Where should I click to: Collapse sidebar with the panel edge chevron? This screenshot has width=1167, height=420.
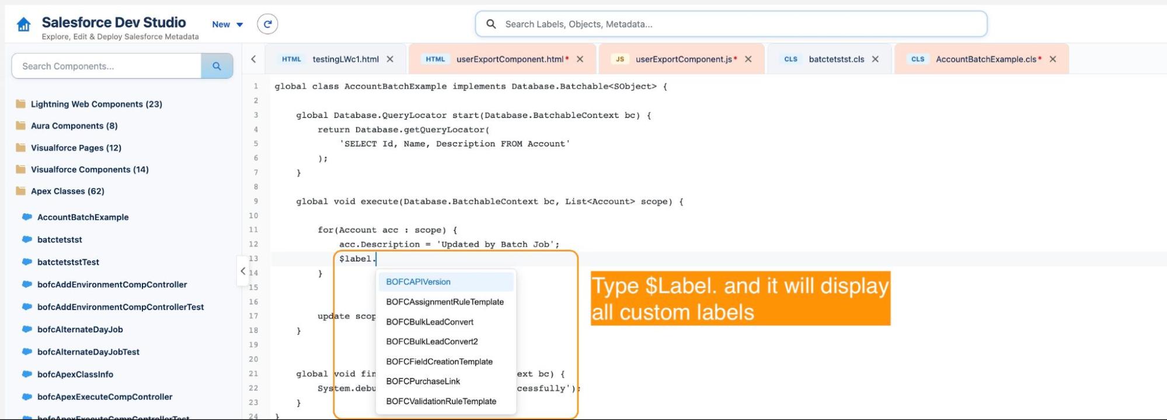[x=242, y=271]
